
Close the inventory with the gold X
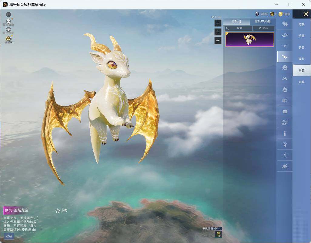[x=306, y=14]
